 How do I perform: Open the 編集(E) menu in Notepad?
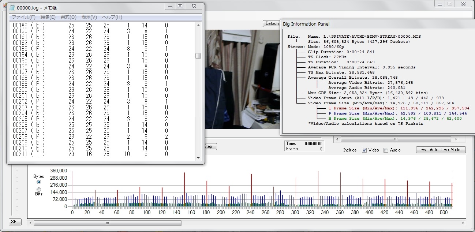tap(48, 17)
